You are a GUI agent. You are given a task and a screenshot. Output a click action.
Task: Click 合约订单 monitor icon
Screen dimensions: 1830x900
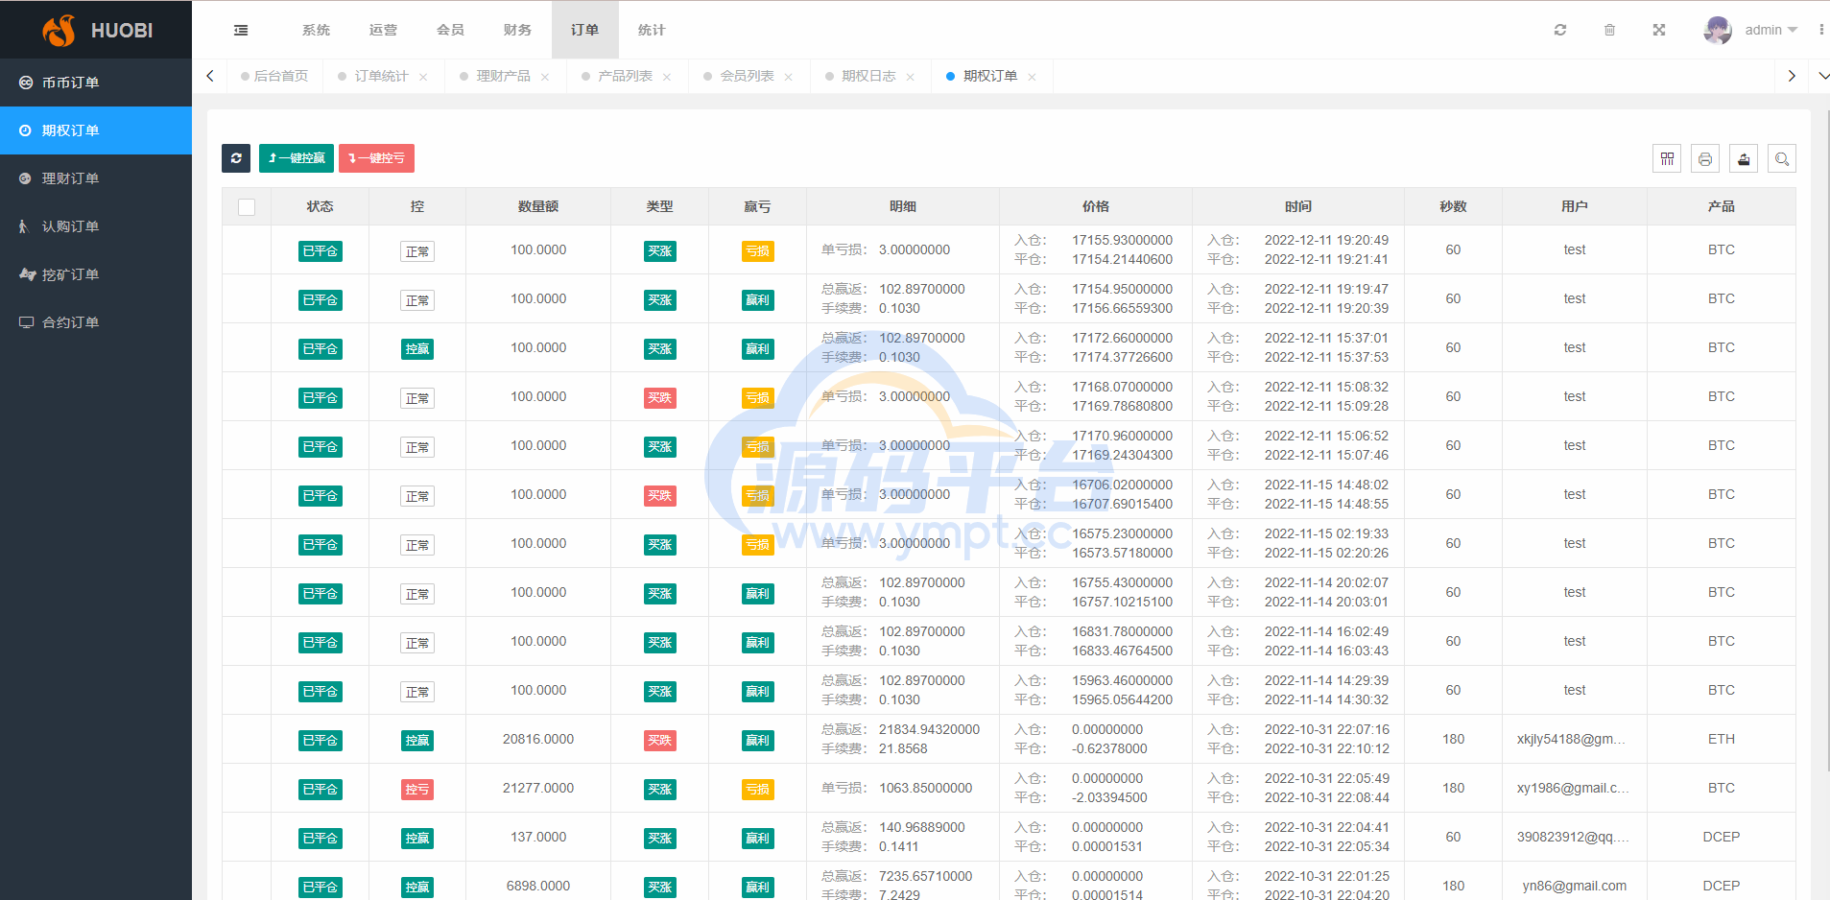pos(26,322)
